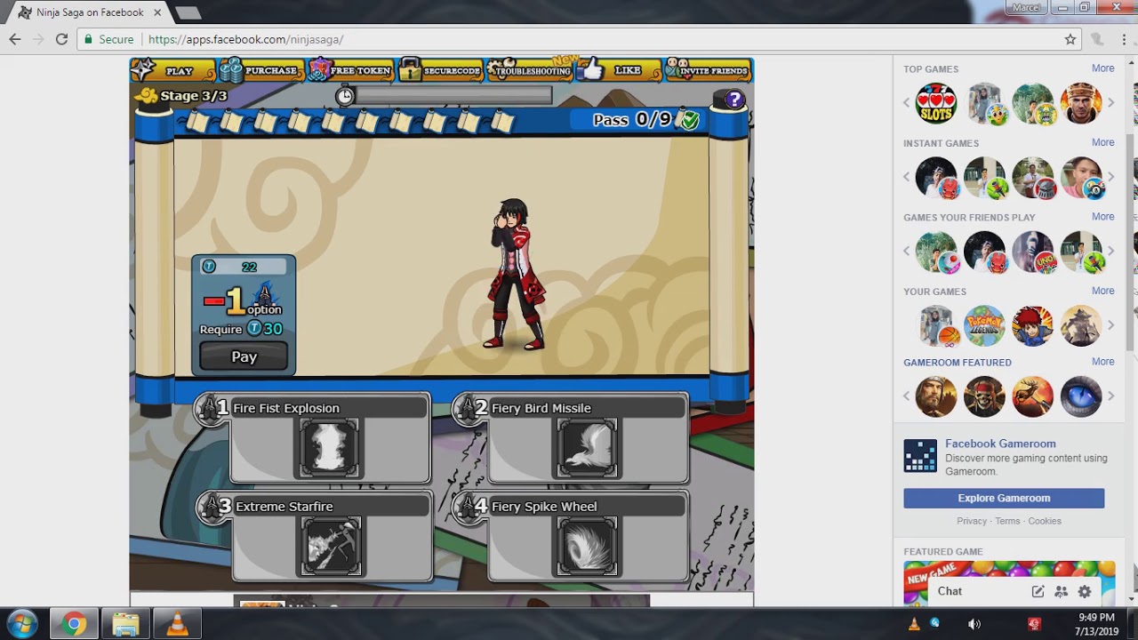The width and height of the screenshot is (1138, 640).
Task: Click the timer progress bar
Action: click(453, 95)
